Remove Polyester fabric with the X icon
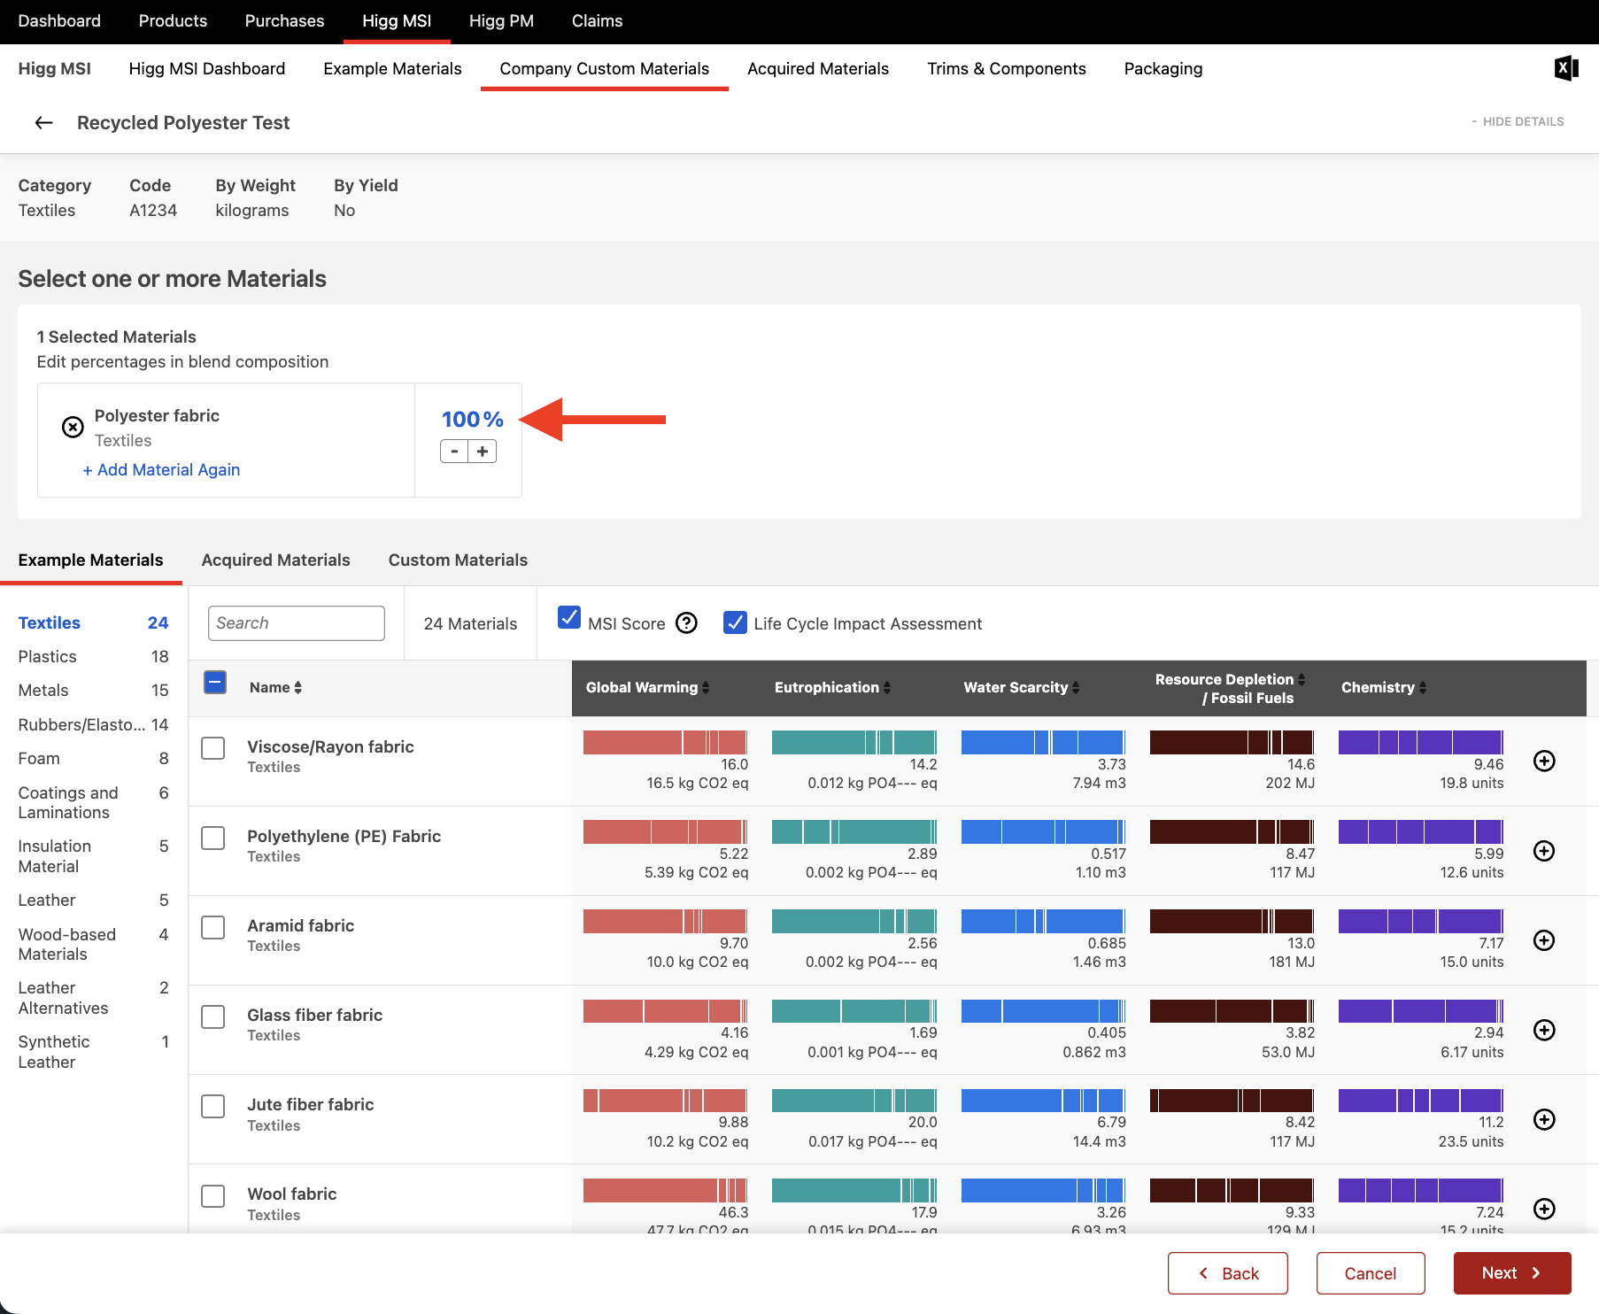The height and width of the screenshot is (1314, 1599). [x=73, y=428]
